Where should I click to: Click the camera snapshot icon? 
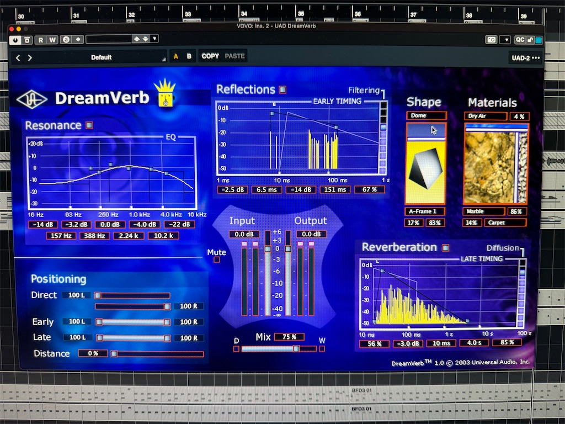(492, 40)
